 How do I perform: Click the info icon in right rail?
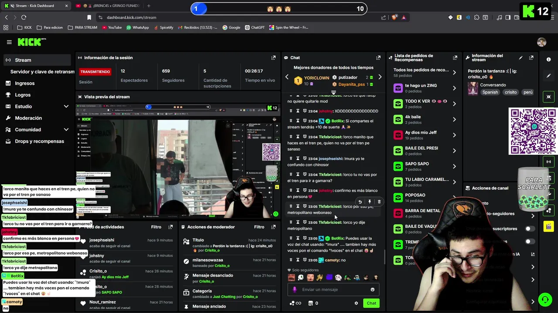coord(548,60)
